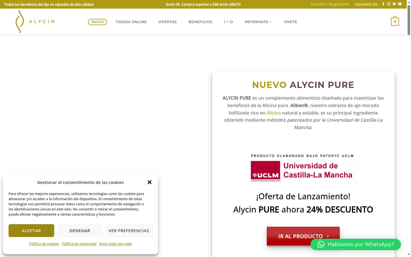Open the Facebook social icon
This screenshot has height=257, width=411.
pos(383,4)
